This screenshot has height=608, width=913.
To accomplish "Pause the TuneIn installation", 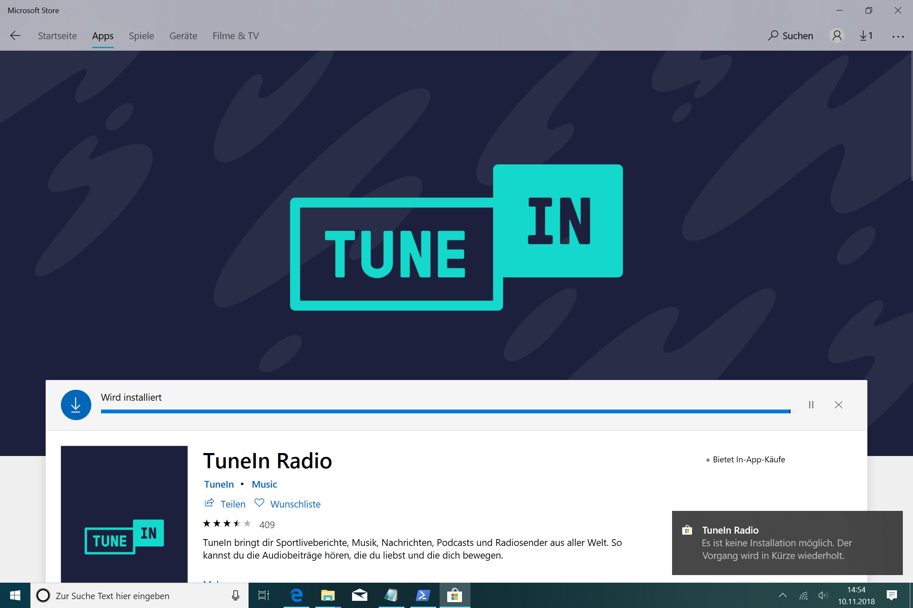I will [811, 405].
